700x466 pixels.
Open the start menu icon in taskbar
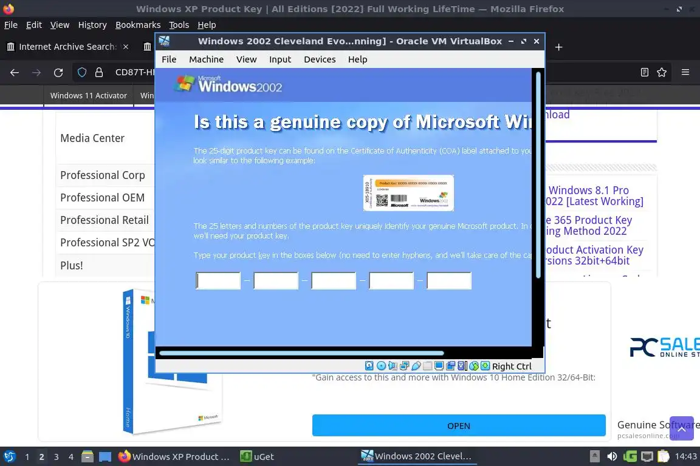point(9,456)
